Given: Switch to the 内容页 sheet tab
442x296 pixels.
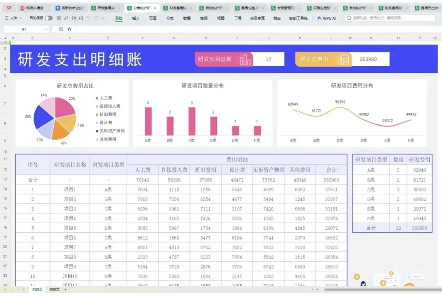Looking at the screenshot, I should 37,289.
